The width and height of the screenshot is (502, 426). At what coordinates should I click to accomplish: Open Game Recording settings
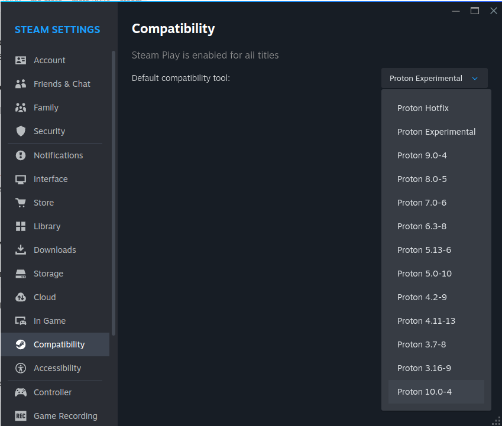click(65, 416)
